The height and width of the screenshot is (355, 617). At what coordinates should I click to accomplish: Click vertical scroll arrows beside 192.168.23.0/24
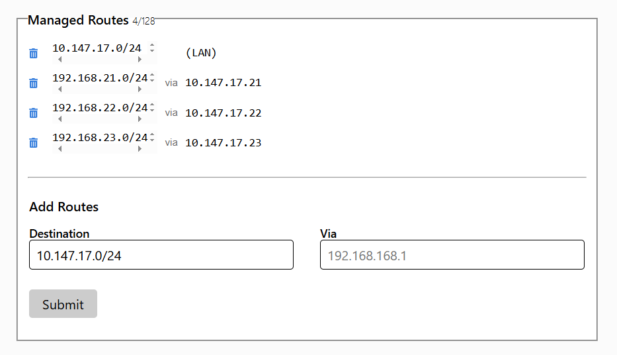[152, 137]
